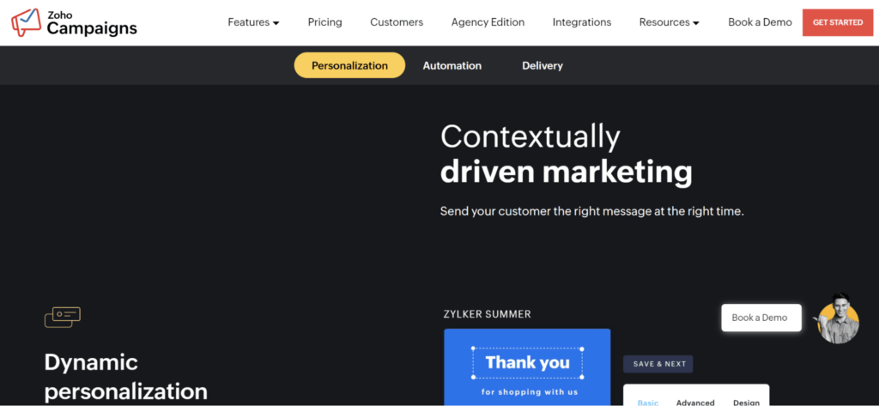The image size is (879, 406).
Task: Select the Design tab in editor panel
Action: tap(746, 402)
